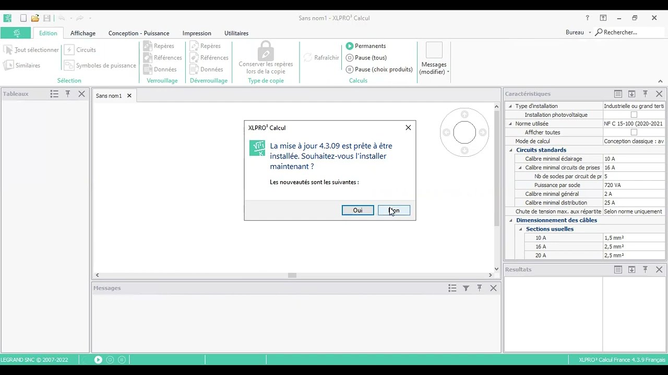Click Références in Déverrouillage group
The height and width of the screenshot is (375, 668).
pos(209,58)
